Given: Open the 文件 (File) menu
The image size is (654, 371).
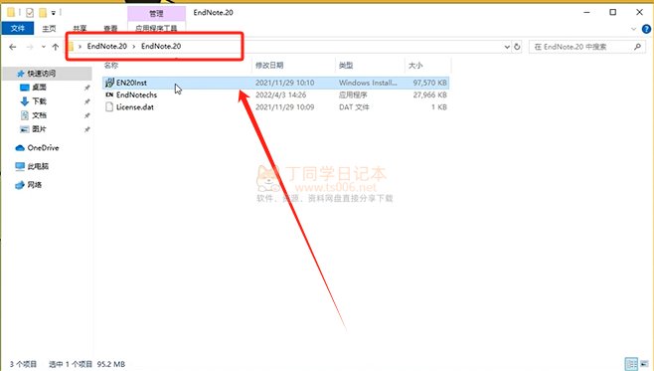Looking at the screenshot, I should [x=18, y=29].
